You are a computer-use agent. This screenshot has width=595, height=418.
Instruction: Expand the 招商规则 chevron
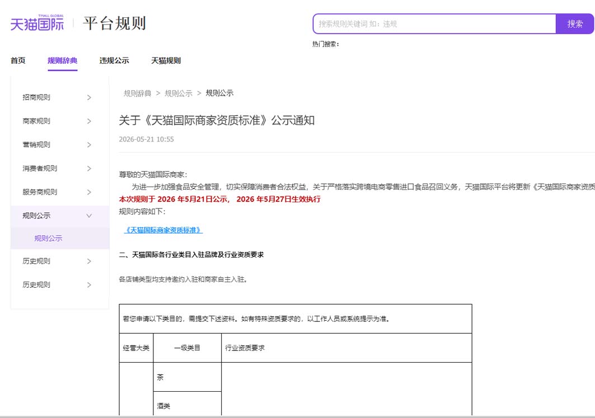[x=89, y=97]
